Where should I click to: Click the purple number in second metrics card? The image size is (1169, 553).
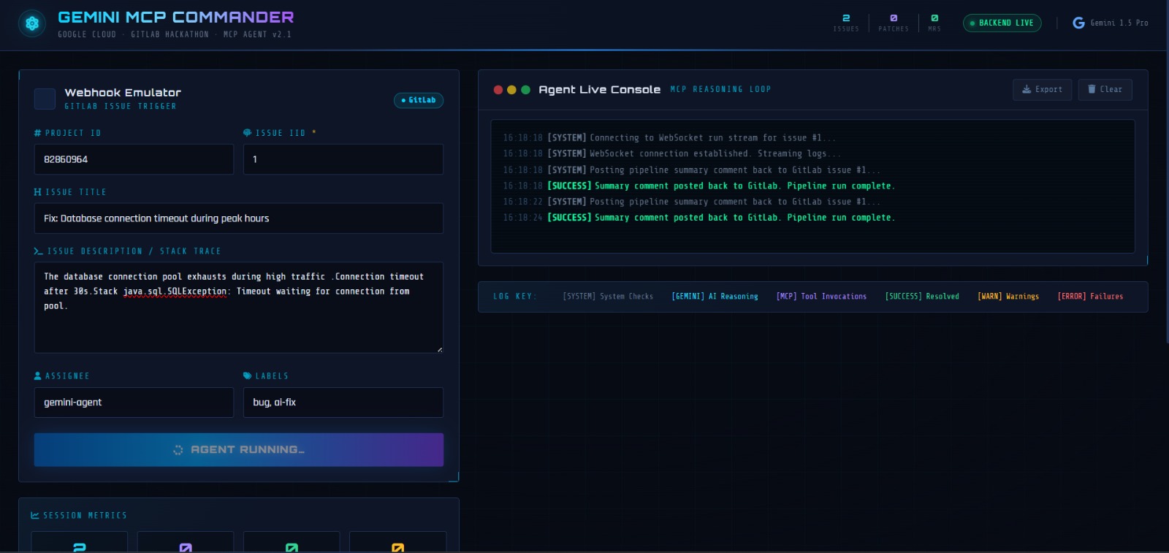click(186, 547)
